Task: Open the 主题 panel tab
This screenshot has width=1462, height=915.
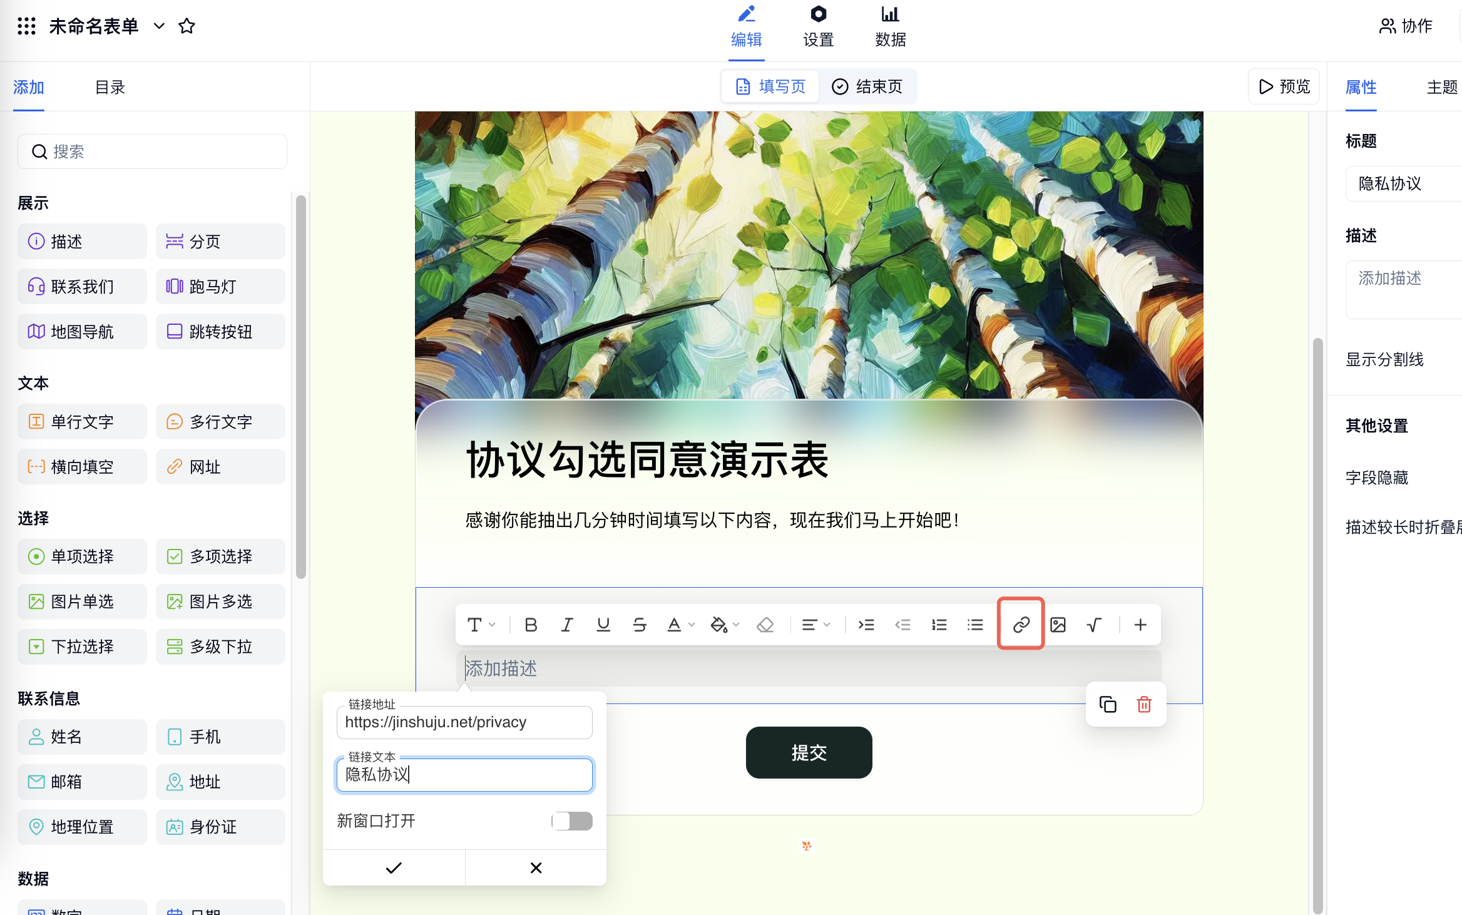Action: 1442,87
